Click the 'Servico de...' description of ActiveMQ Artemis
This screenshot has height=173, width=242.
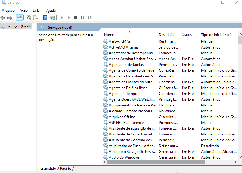click(x=168, y=47)
